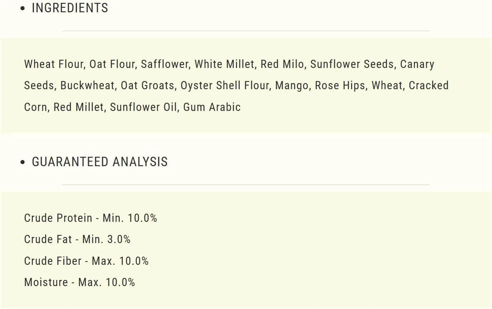Image resolution: width=492 pixels, height=309 pixels.
Task: Click the divider line under GUARANTEED ANALYSIS
Action: [x=246, y=185]
